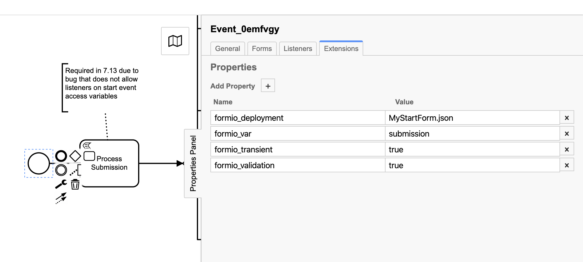Select the Process Submission task
The height and width of the screenshot is (262, 583).
(109, 163)
